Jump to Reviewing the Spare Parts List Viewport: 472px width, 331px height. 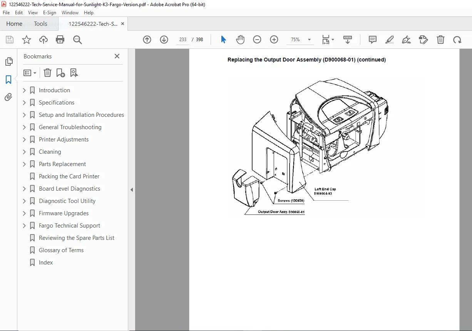click(77, 238)
